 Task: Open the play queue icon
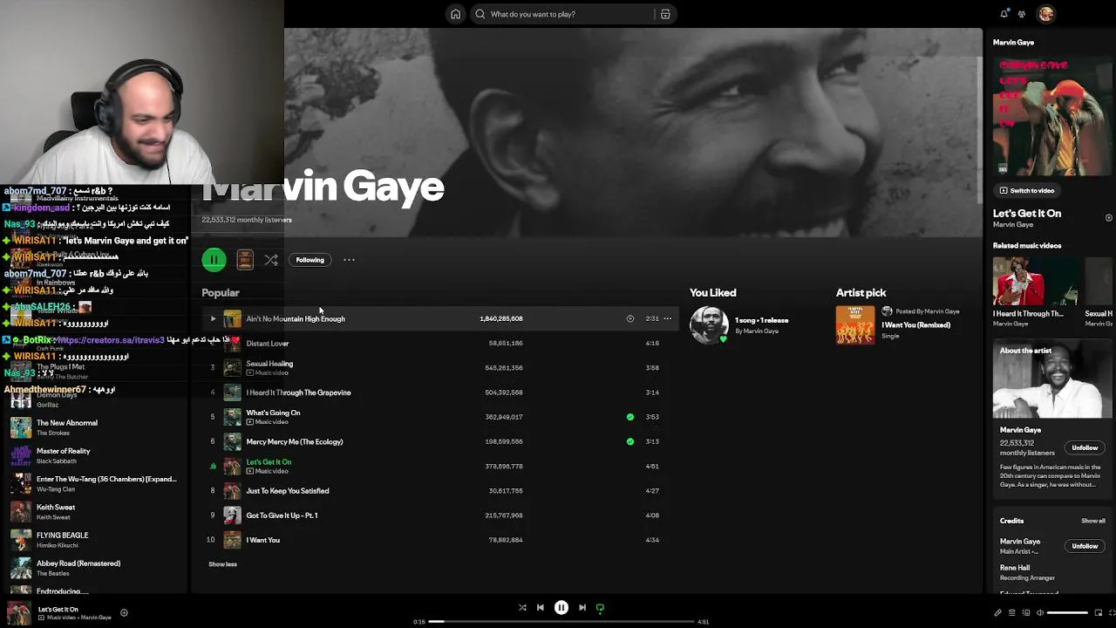(x=1012, y=613)
